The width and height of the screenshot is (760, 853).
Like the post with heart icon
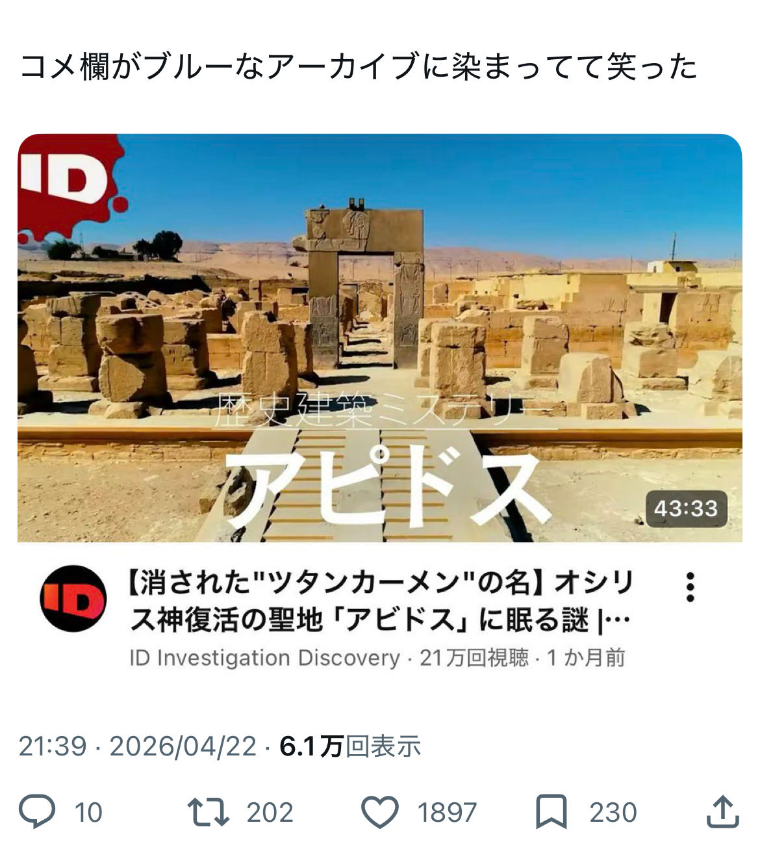(379, 812)
